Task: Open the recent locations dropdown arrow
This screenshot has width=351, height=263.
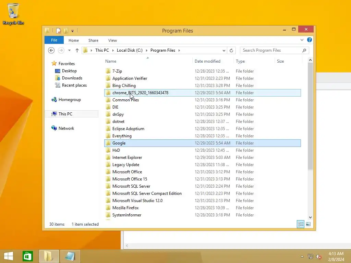Action: click(x=69, y=50)
